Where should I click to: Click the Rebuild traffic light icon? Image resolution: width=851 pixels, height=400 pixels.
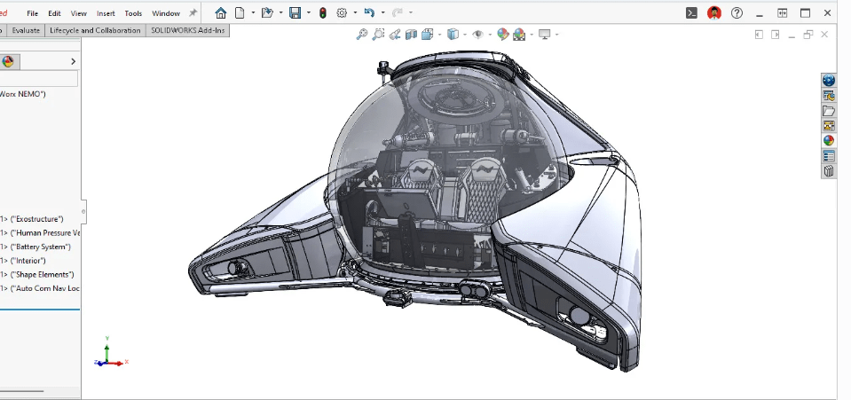[322, 13]
